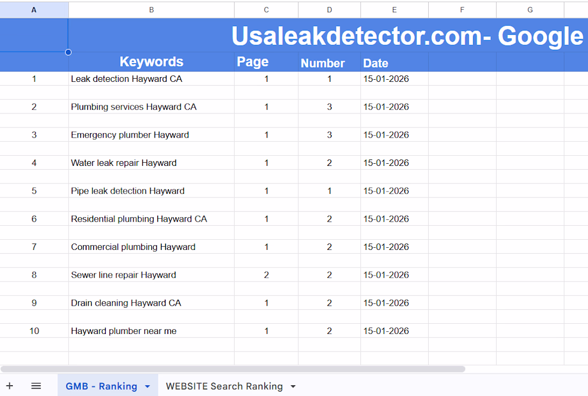Select Number value for Plumbing services row
Viewport: 588px width, 396px height.
coord(329,106)
